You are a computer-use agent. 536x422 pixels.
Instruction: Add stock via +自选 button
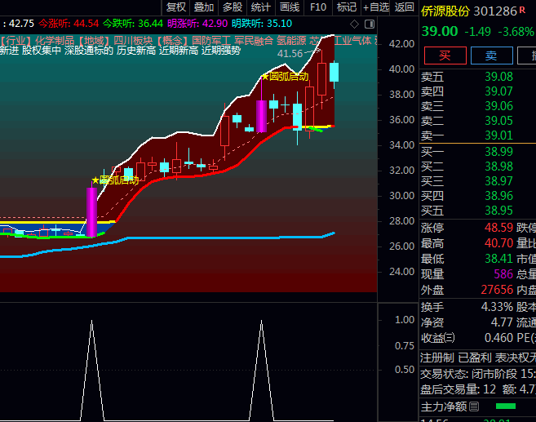[376, 7]
